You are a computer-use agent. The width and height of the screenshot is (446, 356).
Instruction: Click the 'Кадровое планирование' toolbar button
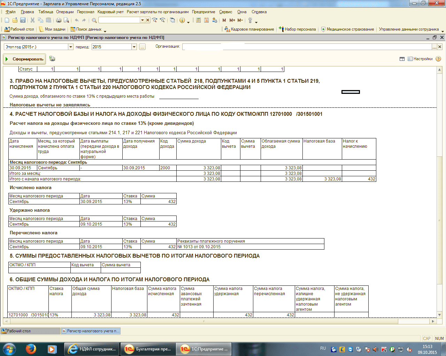(x=249, y=29)
